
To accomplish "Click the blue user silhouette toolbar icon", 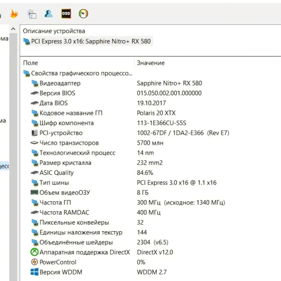I will coord(48,14).
